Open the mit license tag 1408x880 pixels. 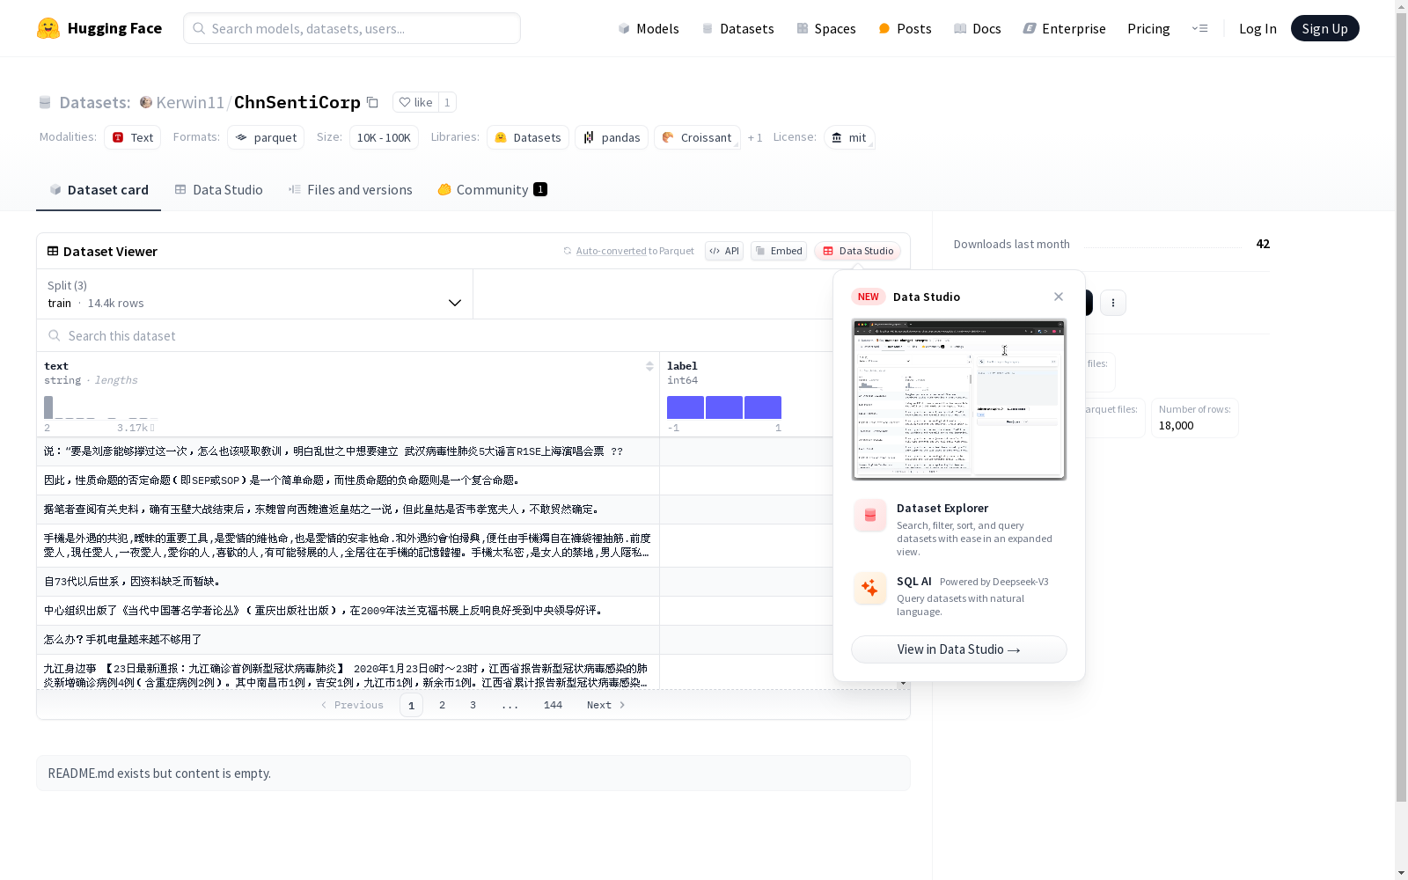(x=849, y=137)
